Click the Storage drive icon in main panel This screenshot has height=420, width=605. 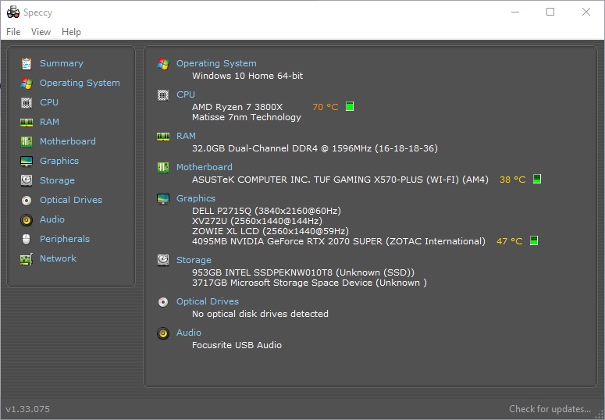point(163,260)
